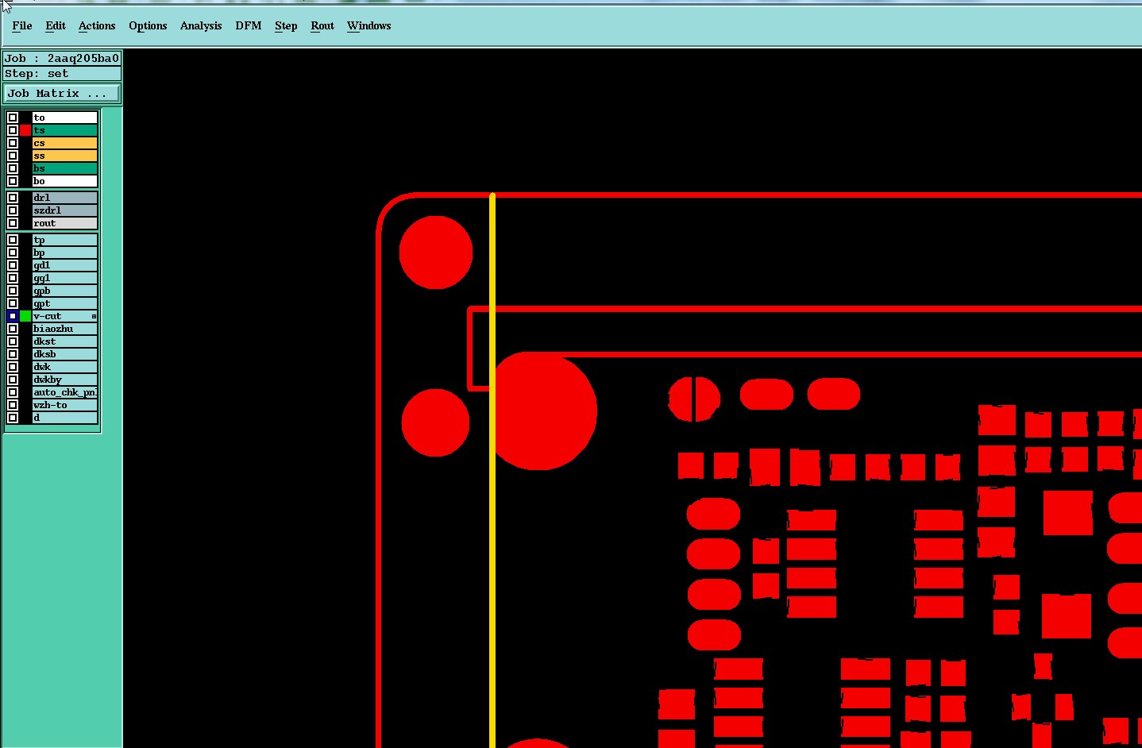The image size is (1142, 748).
Task: Open the File menu
Action: tap(22, 25)
